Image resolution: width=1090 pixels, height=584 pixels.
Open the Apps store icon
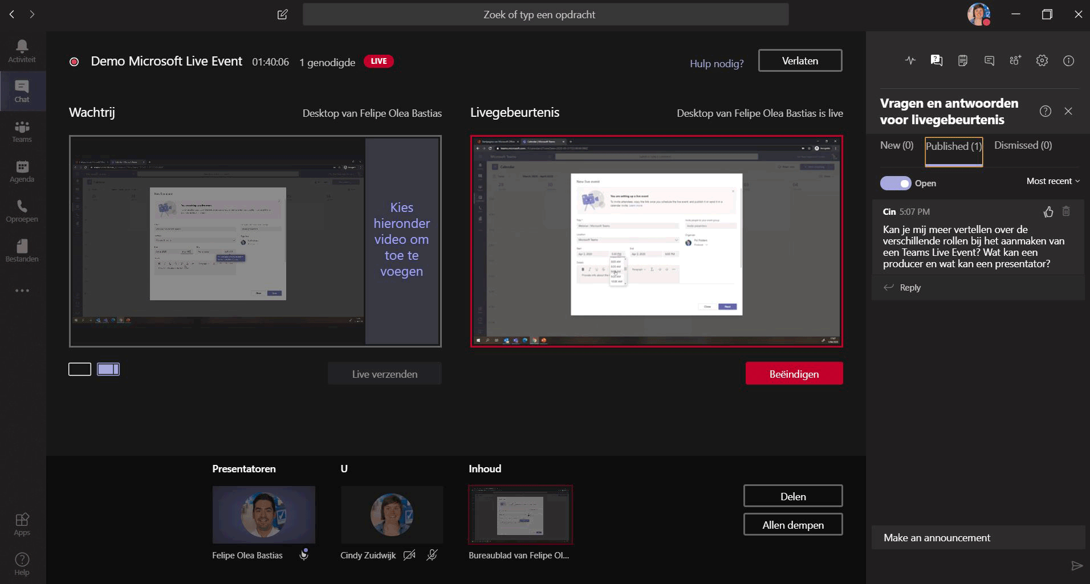tap(22, 524)
